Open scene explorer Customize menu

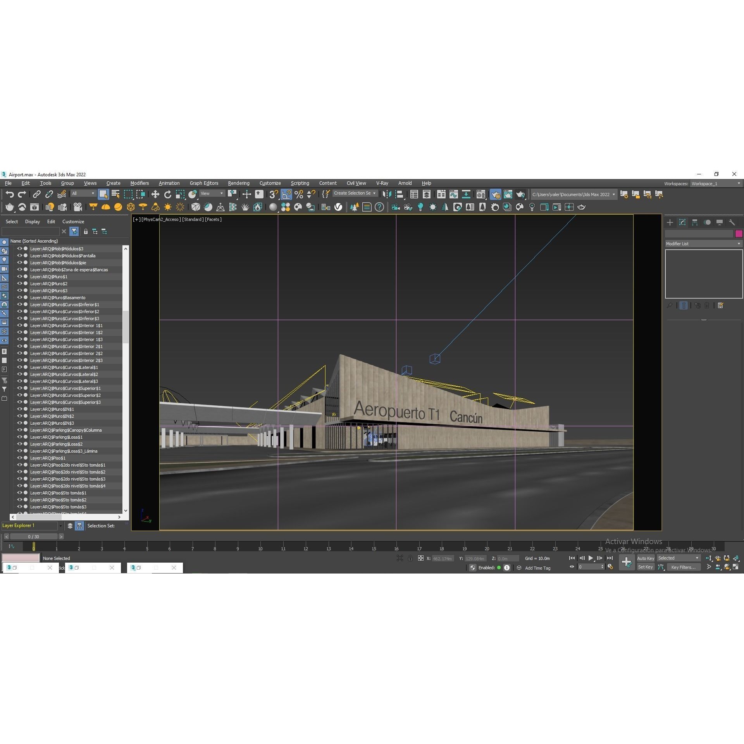[73, 222]
